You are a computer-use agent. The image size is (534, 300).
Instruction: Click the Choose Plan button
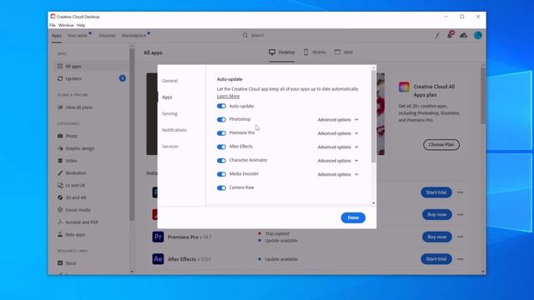tap(441, 144)
